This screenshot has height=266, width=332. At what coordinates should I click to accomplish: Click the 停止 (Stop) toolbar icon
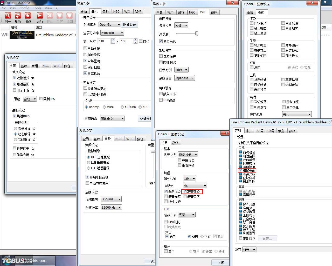[x=50, y=16]
